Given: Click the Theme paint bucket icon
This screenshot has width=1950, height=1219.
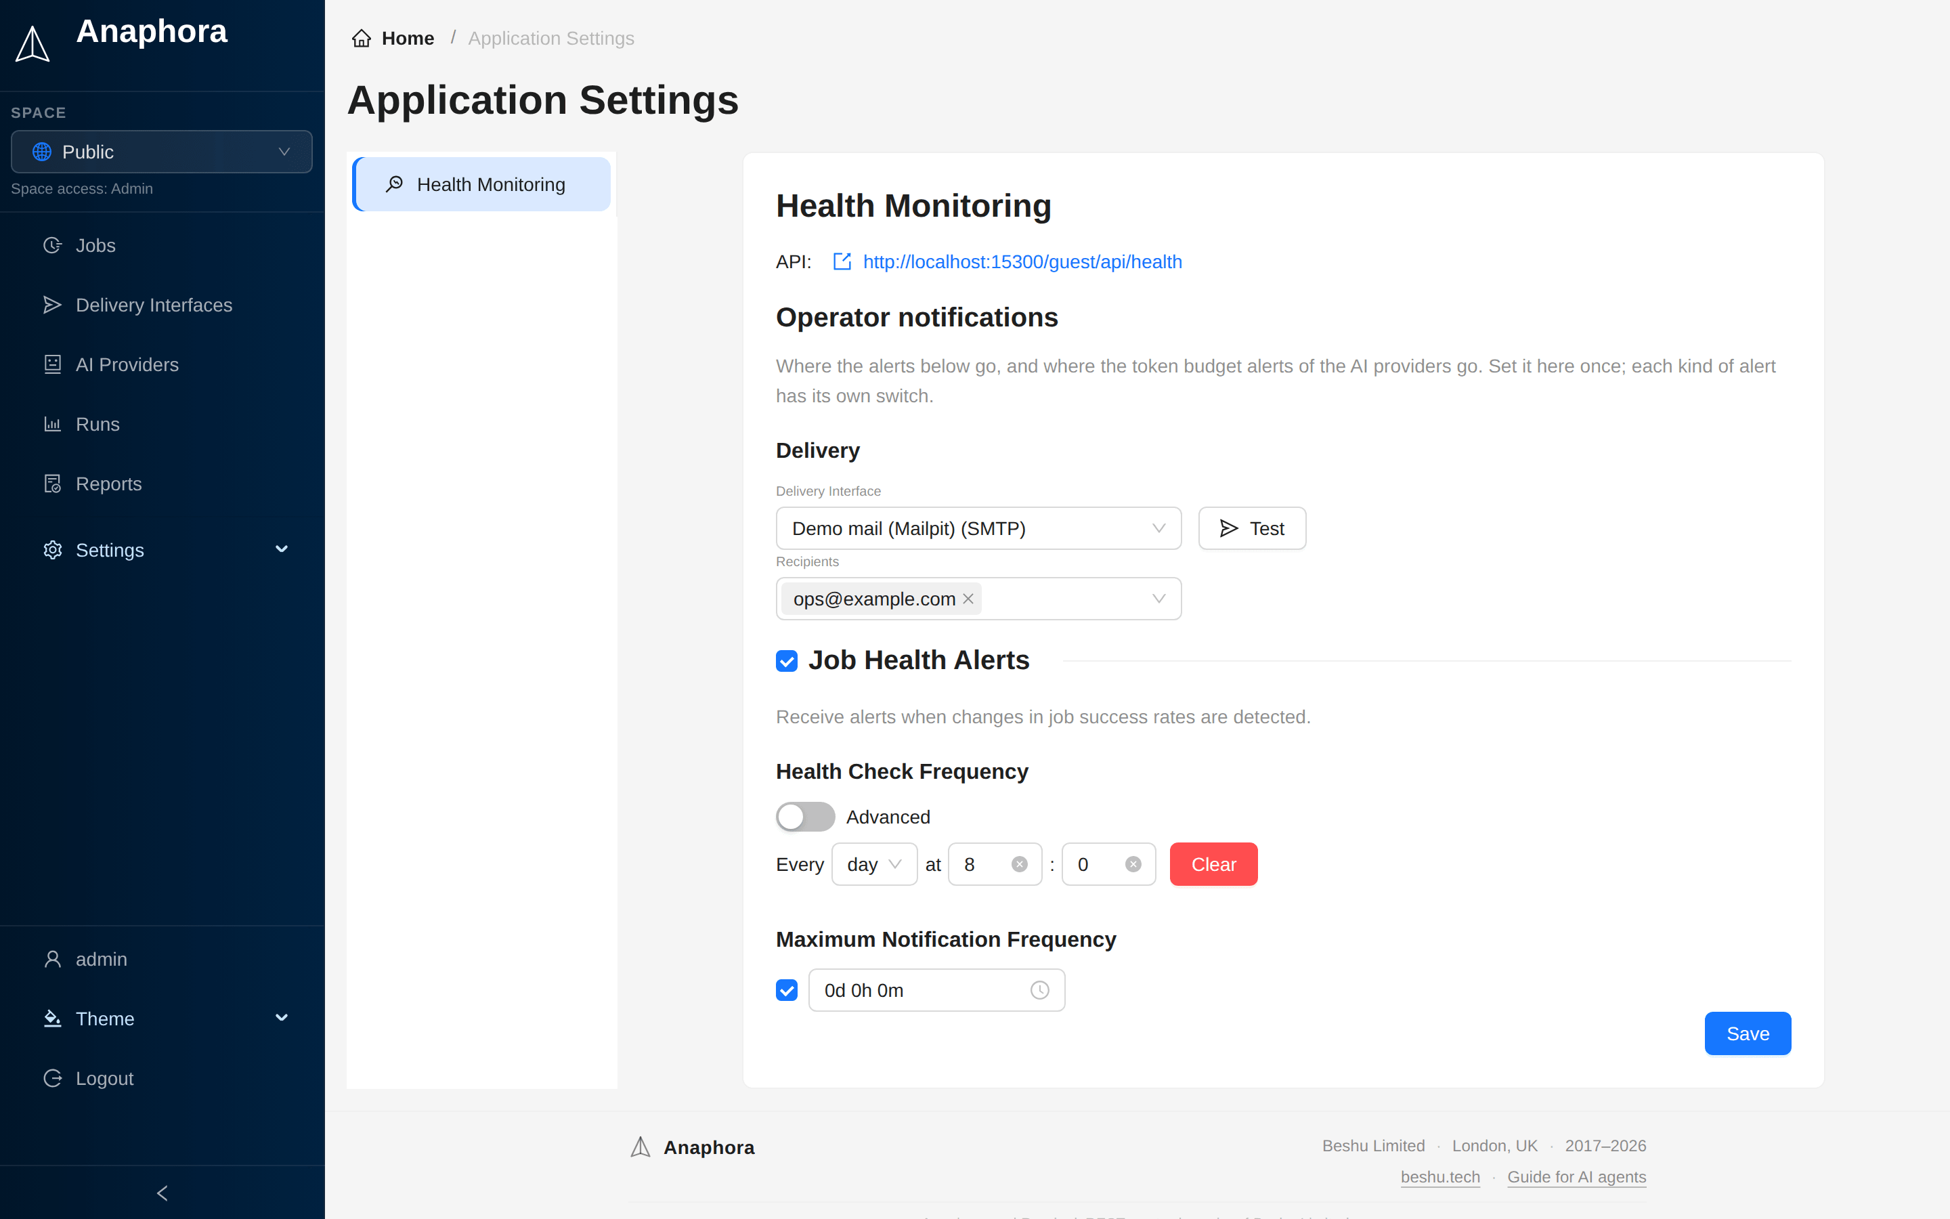Looking at the screenshot, I should coord(52,1019).
